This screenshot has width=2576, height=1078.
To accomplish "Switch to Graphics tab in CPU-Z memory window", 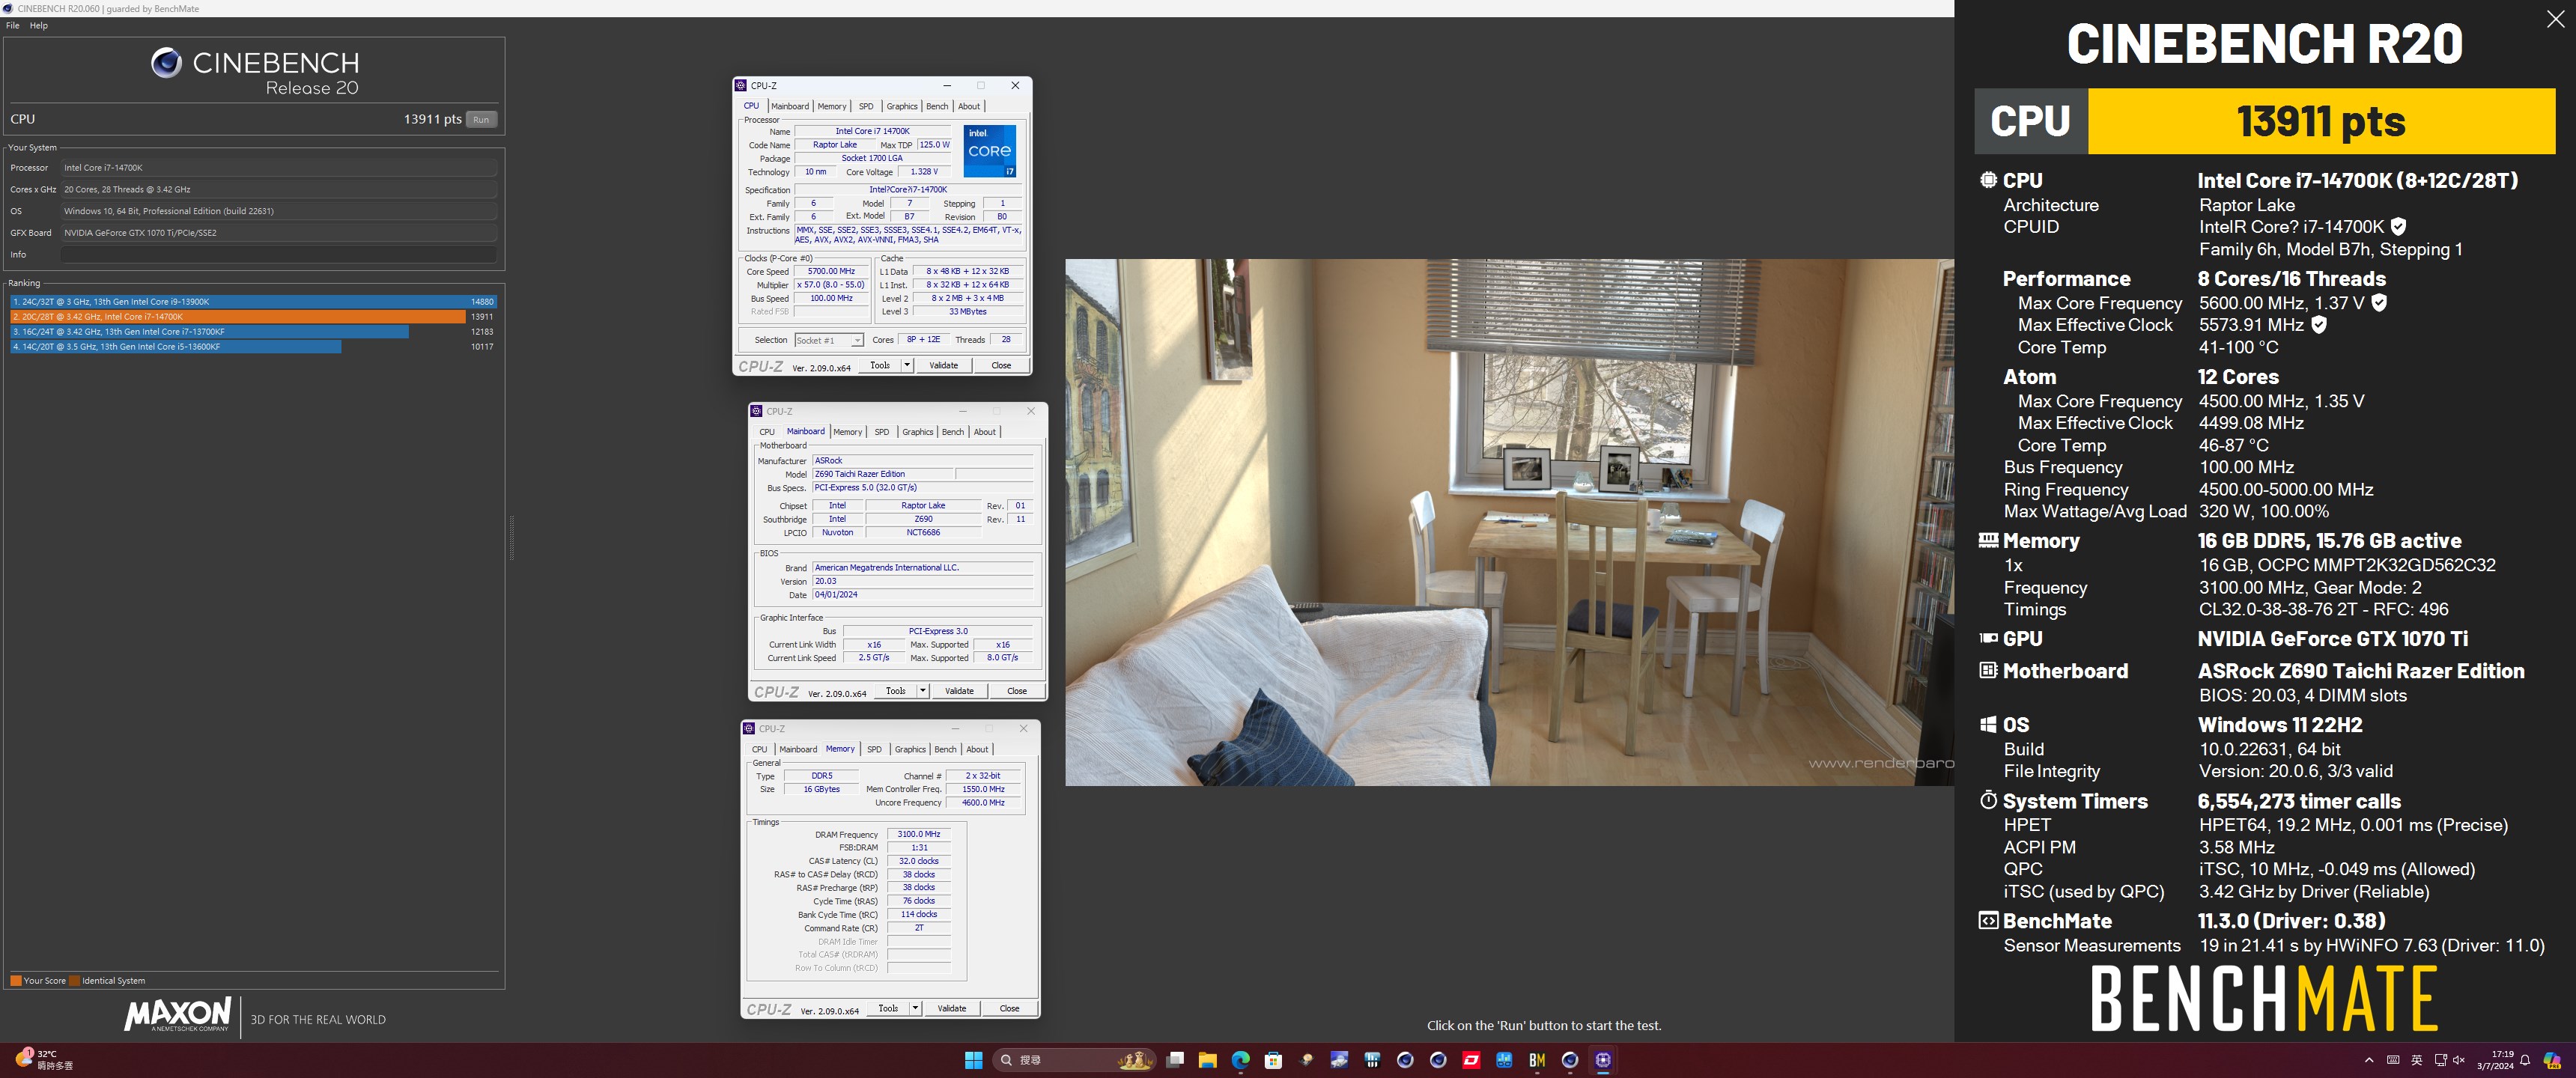I will coord(910,749).
